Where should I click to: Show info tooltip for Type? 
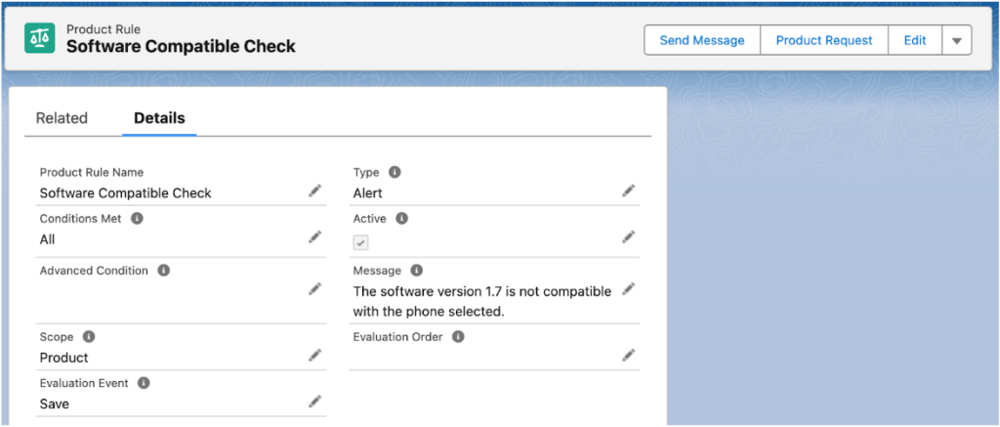(x=395, y=172)
